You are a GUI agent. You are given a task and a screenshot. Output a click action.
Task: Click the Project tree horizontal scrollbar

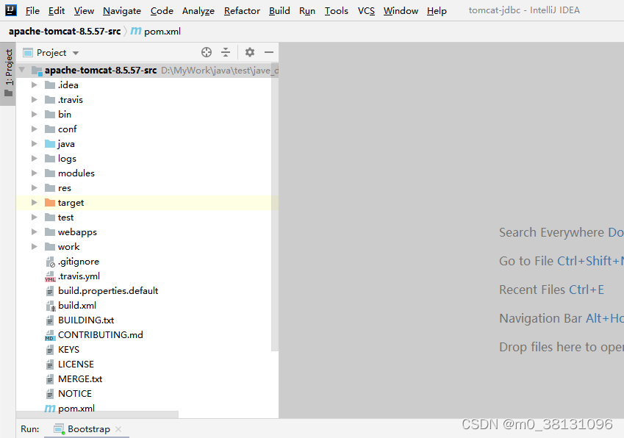pos(98,414)
